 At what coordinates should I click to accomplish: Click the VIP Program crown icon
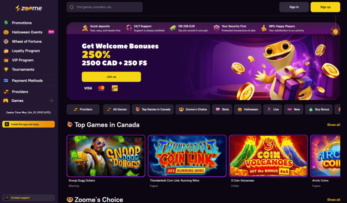pos(6,60)
